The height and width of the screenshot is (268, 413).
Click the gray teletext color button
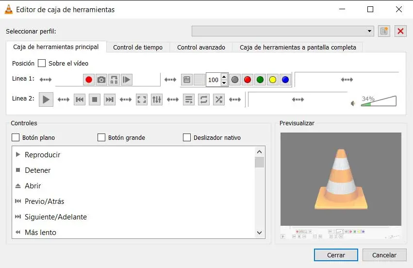pyautogui.click(x=235, y=80)
